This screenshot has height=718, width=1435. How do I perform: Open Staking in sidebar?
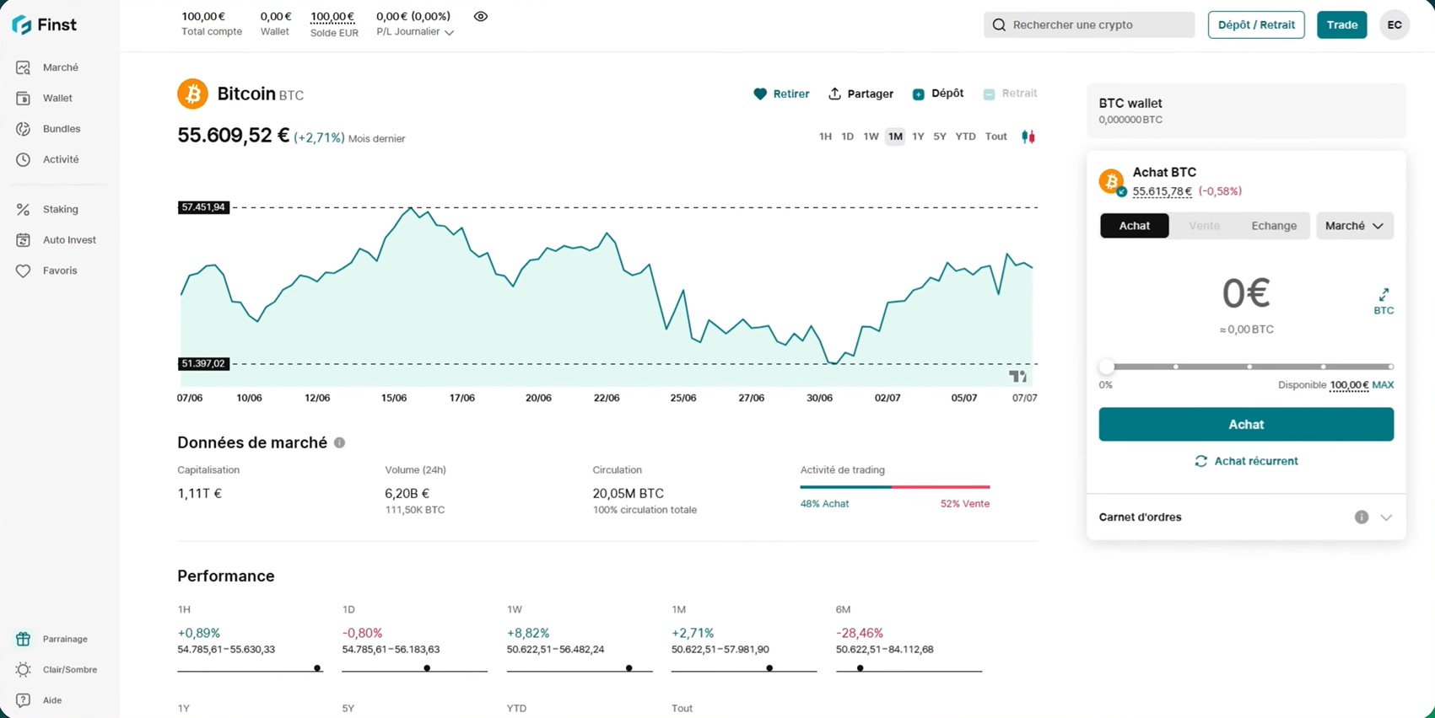click(47, 209)
